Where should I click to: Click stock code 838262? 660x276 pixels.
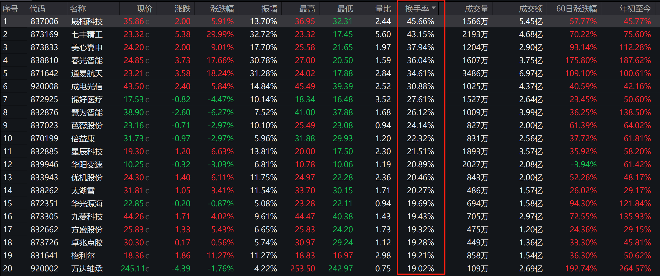pyautogui.click(x=44, y=191)
